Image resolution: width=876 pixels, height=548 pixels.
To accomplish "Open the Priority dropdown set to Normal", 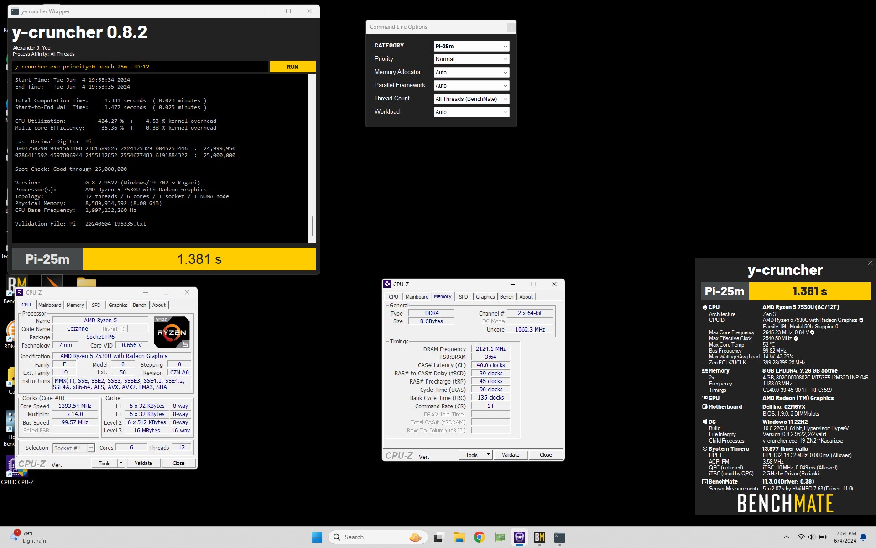I will (x=471, y=59).
